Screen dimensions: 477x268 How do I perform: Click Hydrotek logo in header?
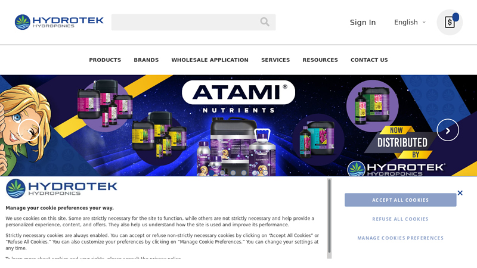59,22
